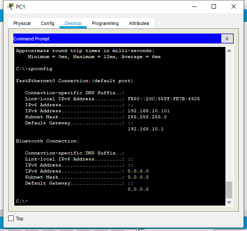
Task: Go to the Programming tab
Action: pyautogui.click(x=105, y=23)
